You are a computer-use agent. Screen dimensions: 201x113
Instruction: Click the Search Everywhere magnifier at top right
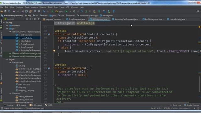pyautogui.click(x=198, y=11)
